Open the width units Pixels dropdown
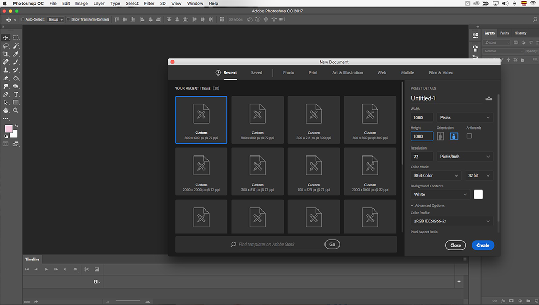 coord(465,117)
